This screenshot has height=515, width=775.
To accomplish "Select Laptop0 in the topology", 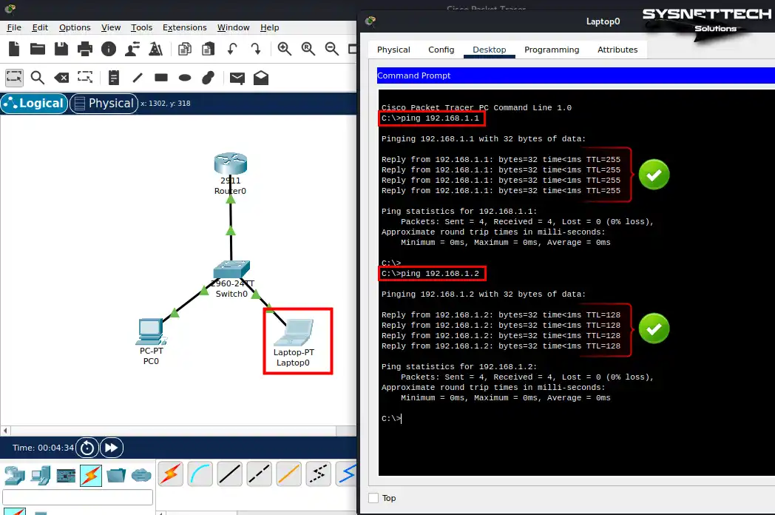I will tap(294, 332).
